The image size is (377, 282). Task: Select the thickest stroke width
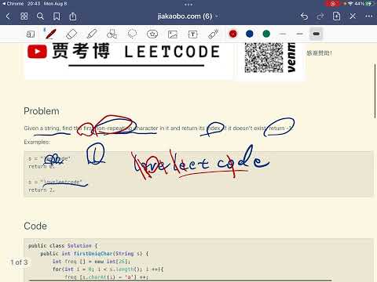point(316,34)
